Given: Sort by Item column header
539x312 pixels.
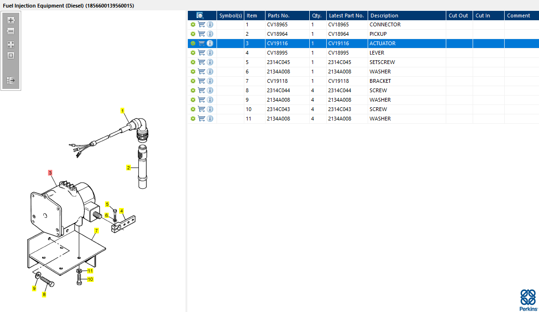Looking at the screenshot, I should click(254, 16).
